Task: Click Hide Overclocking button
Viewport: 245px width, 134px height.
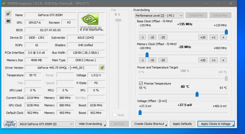Action: pos(91,124)
